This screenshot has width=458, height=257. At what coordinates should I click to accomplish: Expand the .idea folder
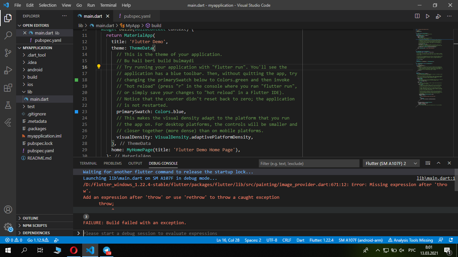45,62
